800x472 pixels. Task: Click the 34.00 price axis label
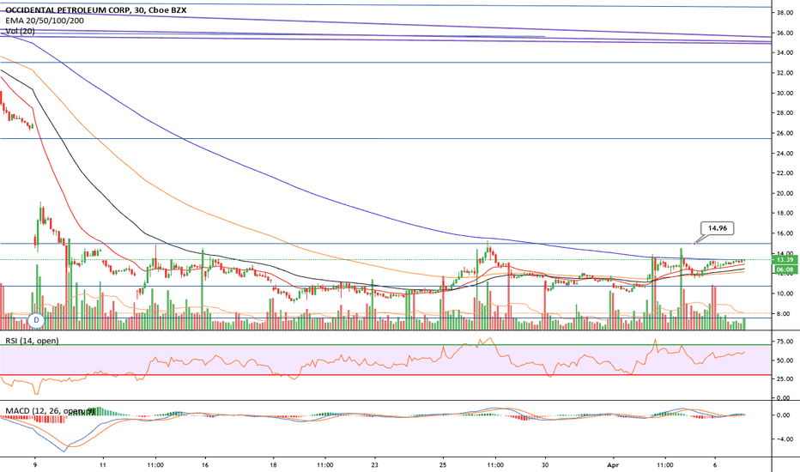[x=785, y=52]
